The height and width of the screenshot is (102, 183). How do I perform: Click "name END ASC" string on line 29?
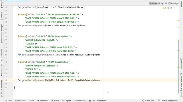click(50, 47)
